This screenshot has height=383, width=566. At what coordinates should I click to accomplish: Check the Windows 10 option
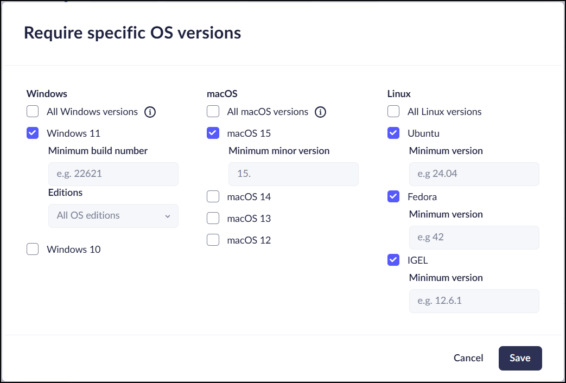(33, 250)
